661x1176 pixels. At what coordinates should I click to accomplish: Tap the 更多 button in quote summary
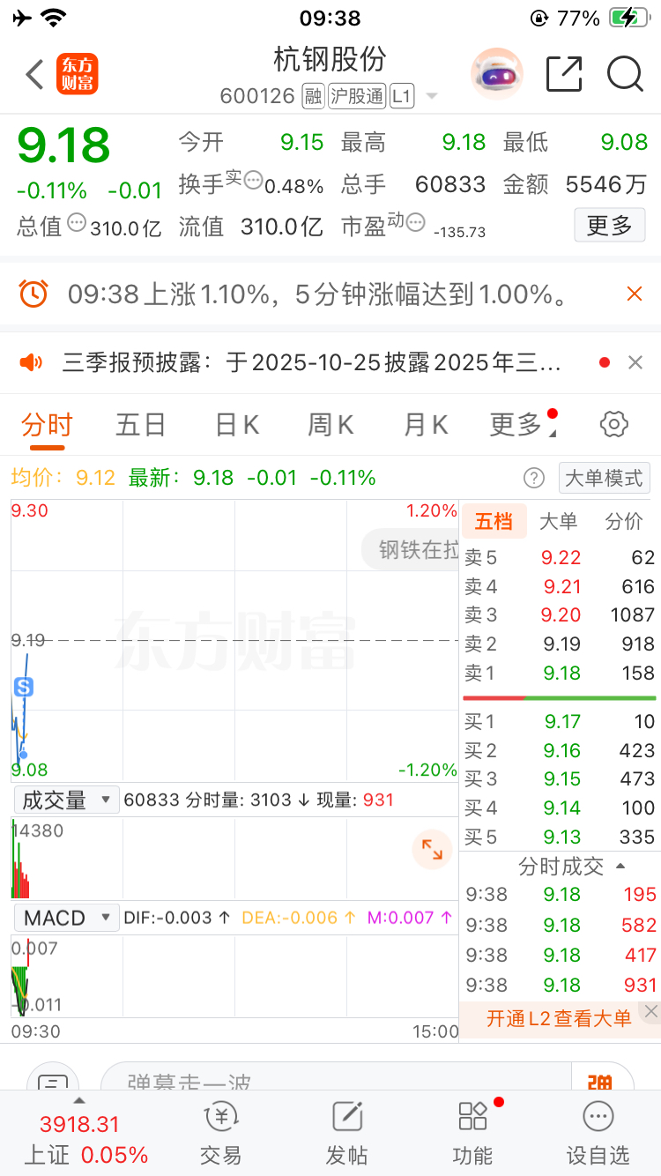[x=610, y=226]
